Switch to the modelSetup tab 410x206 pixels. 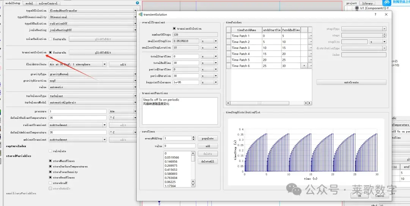tap(13, 3)
